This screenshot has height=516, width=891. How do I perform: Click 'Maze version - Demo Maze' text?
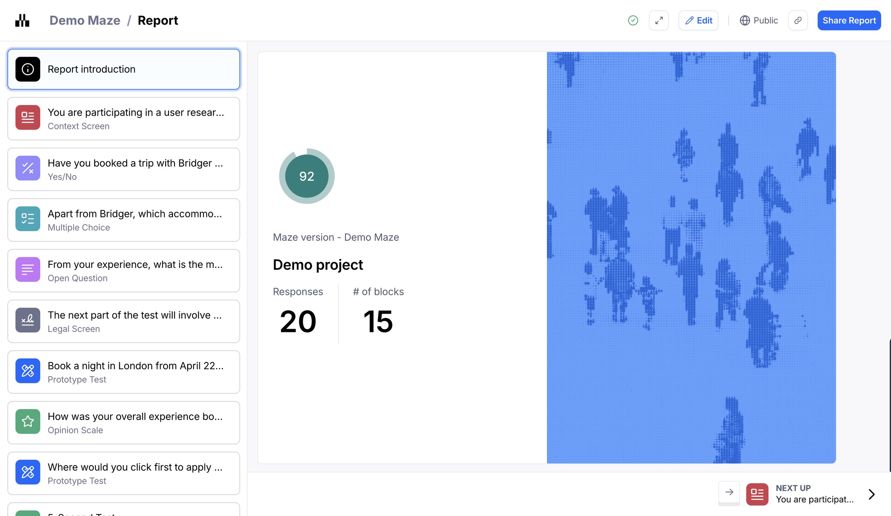tap(336, 237)
